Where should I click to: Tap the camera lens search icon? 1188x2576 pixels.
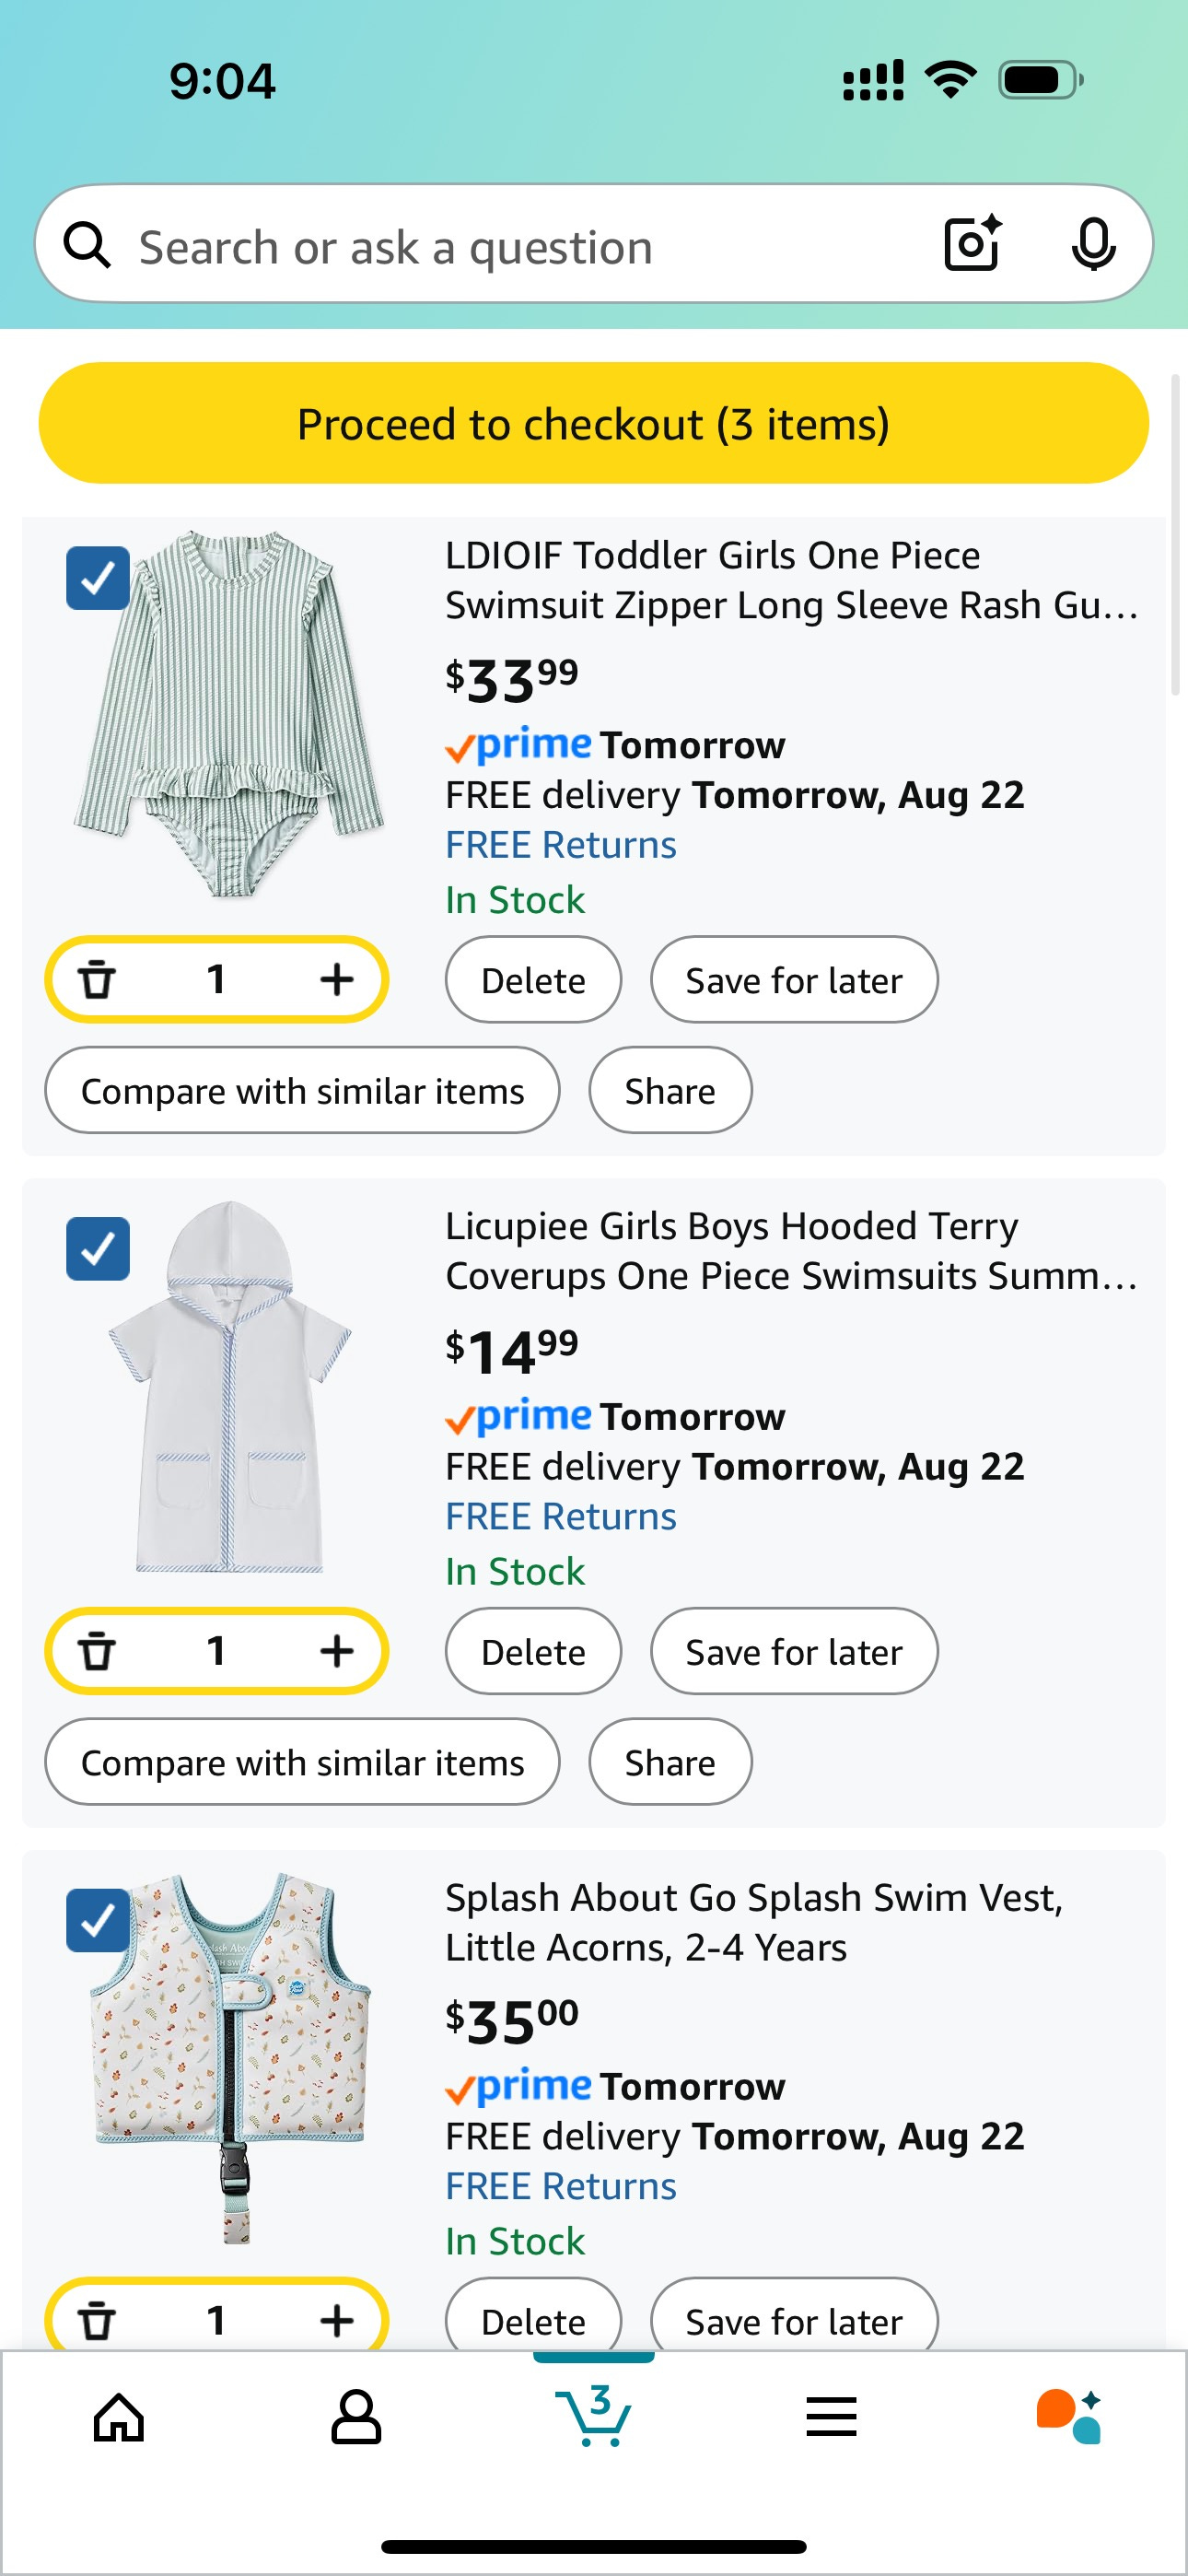(x=972, y=244)
